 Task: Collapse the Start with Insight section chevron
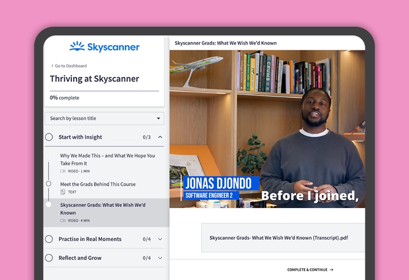160,137
